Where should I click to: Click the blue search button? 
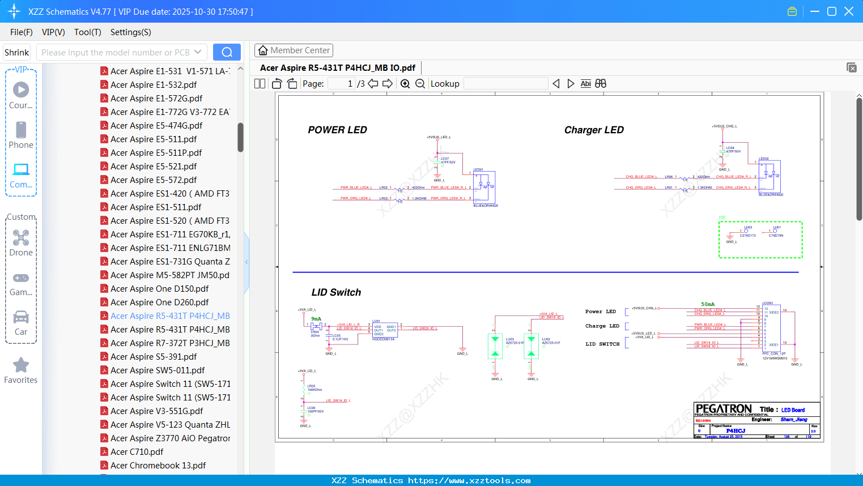(x=227, y=52)
